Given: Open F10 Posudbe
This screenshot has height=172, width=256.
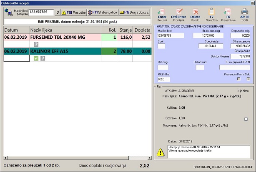Looking at the screenshot, I should tap(74, 12).
